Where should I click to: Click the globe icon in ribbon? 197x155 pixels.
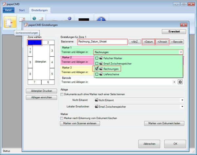click(x=34, y=18)
